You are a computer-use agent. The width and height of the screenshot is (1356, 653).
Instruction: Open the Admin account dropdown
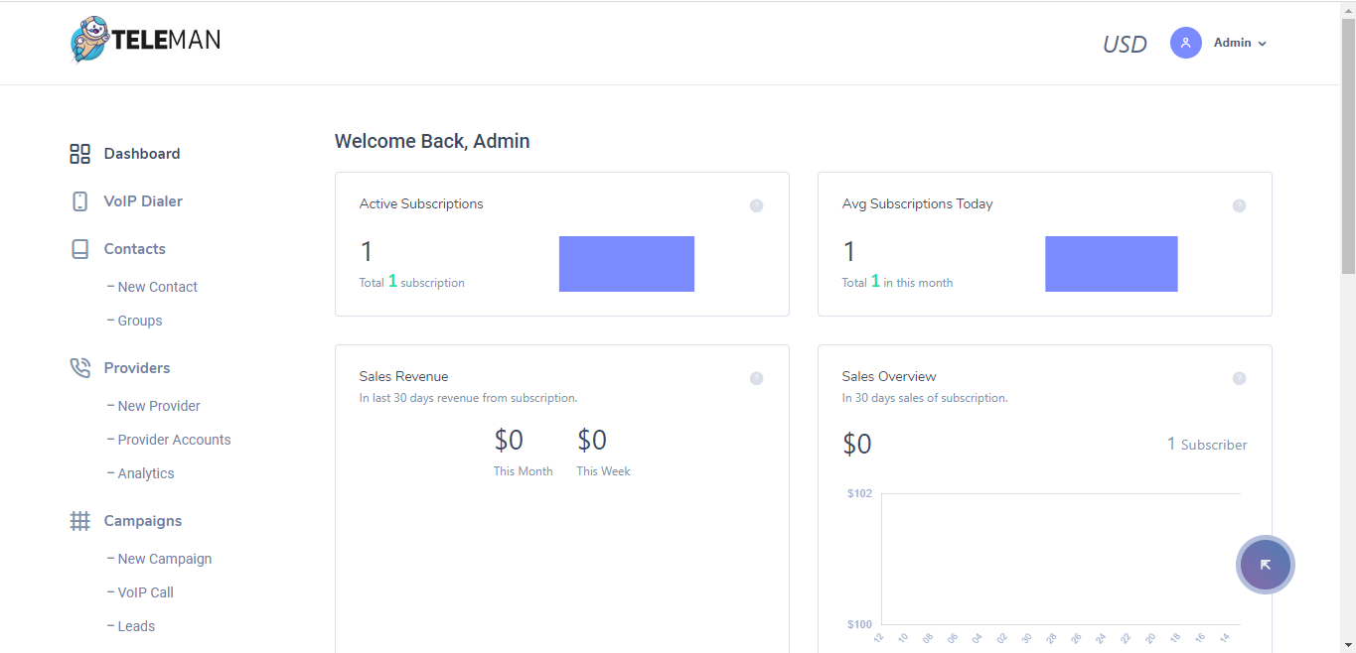pos(1237,43)
